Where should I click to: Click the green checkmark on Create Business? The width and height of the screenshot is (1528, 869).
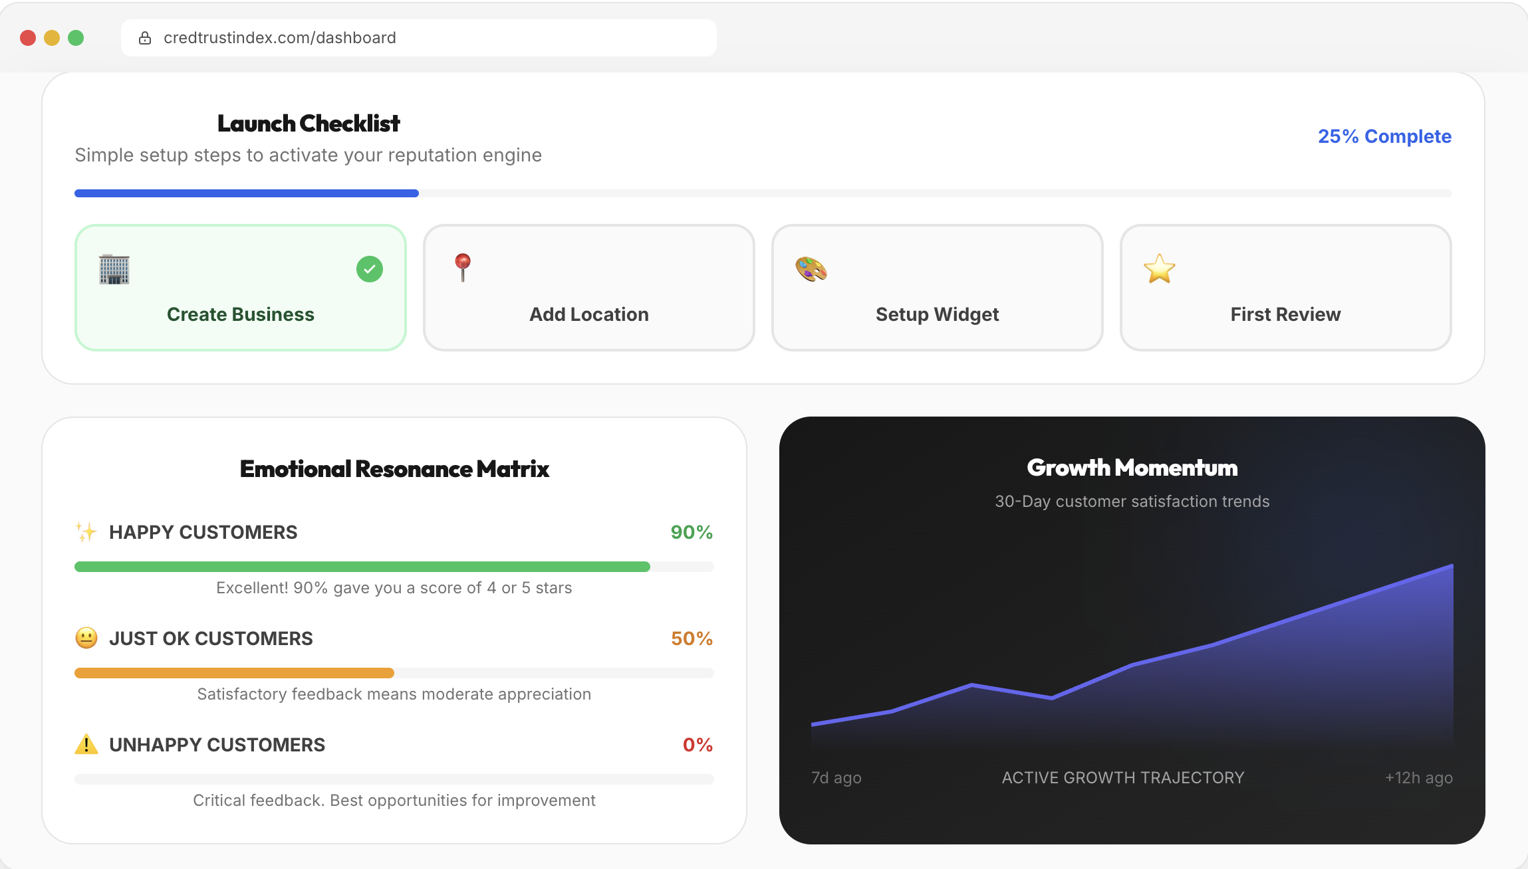370,269
